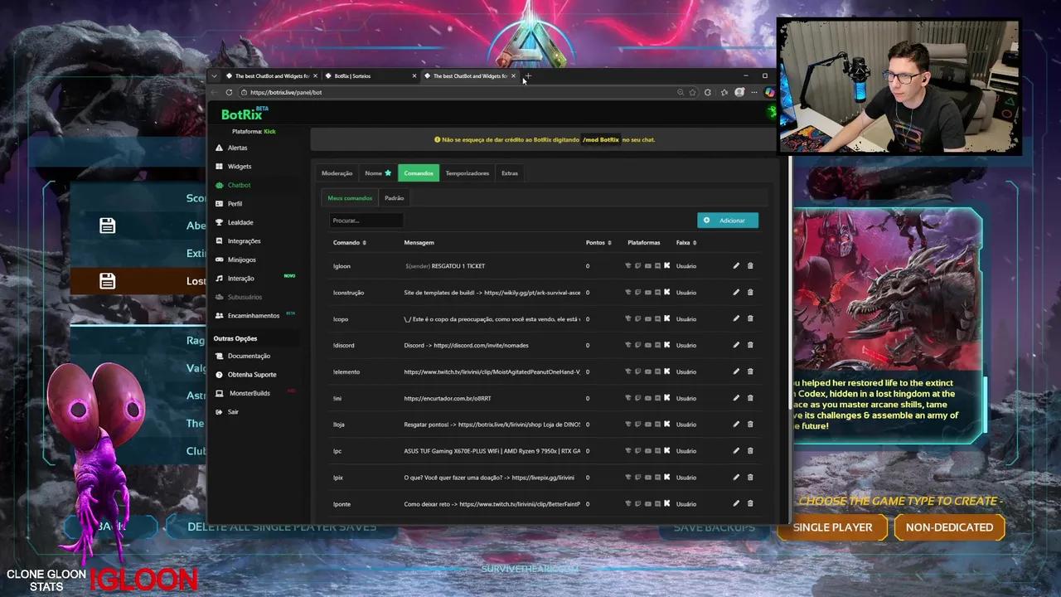1061x597 pixels.
Task: Open the Alertas section in the BotRix sidebar
Action: (237, 148)
